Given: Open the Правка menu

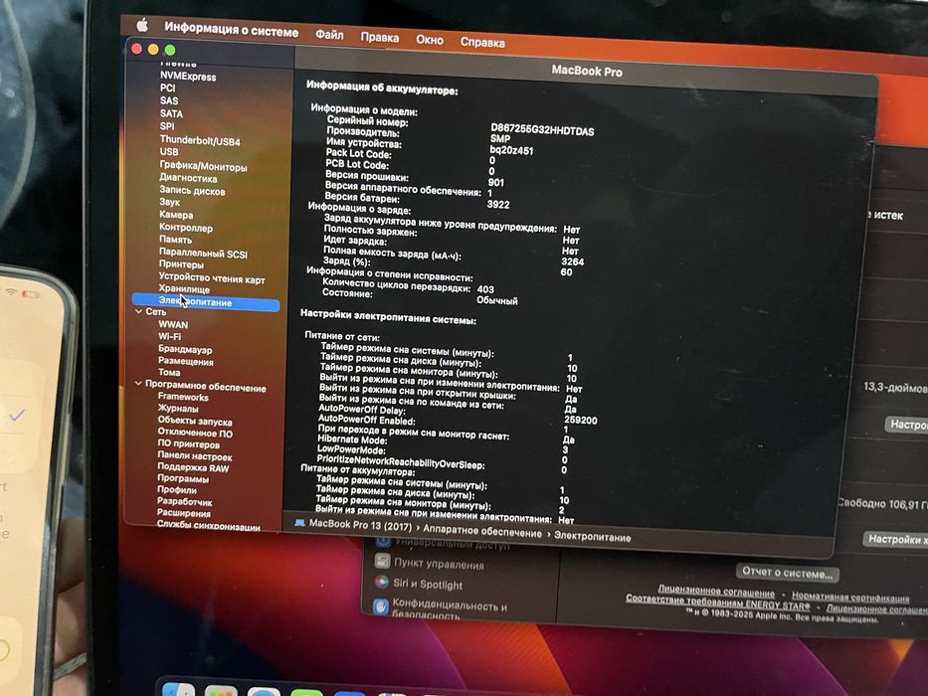Looking at the screenshot, I should (x=379, y=38).
